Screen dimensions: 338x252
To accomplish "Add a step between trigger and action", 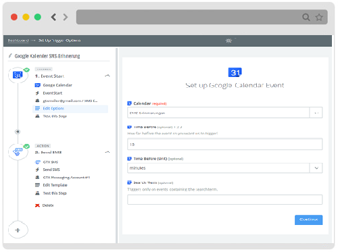I will coord(18,132).
